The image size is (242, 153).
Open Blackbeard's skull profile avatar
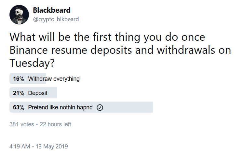point(19,15)
